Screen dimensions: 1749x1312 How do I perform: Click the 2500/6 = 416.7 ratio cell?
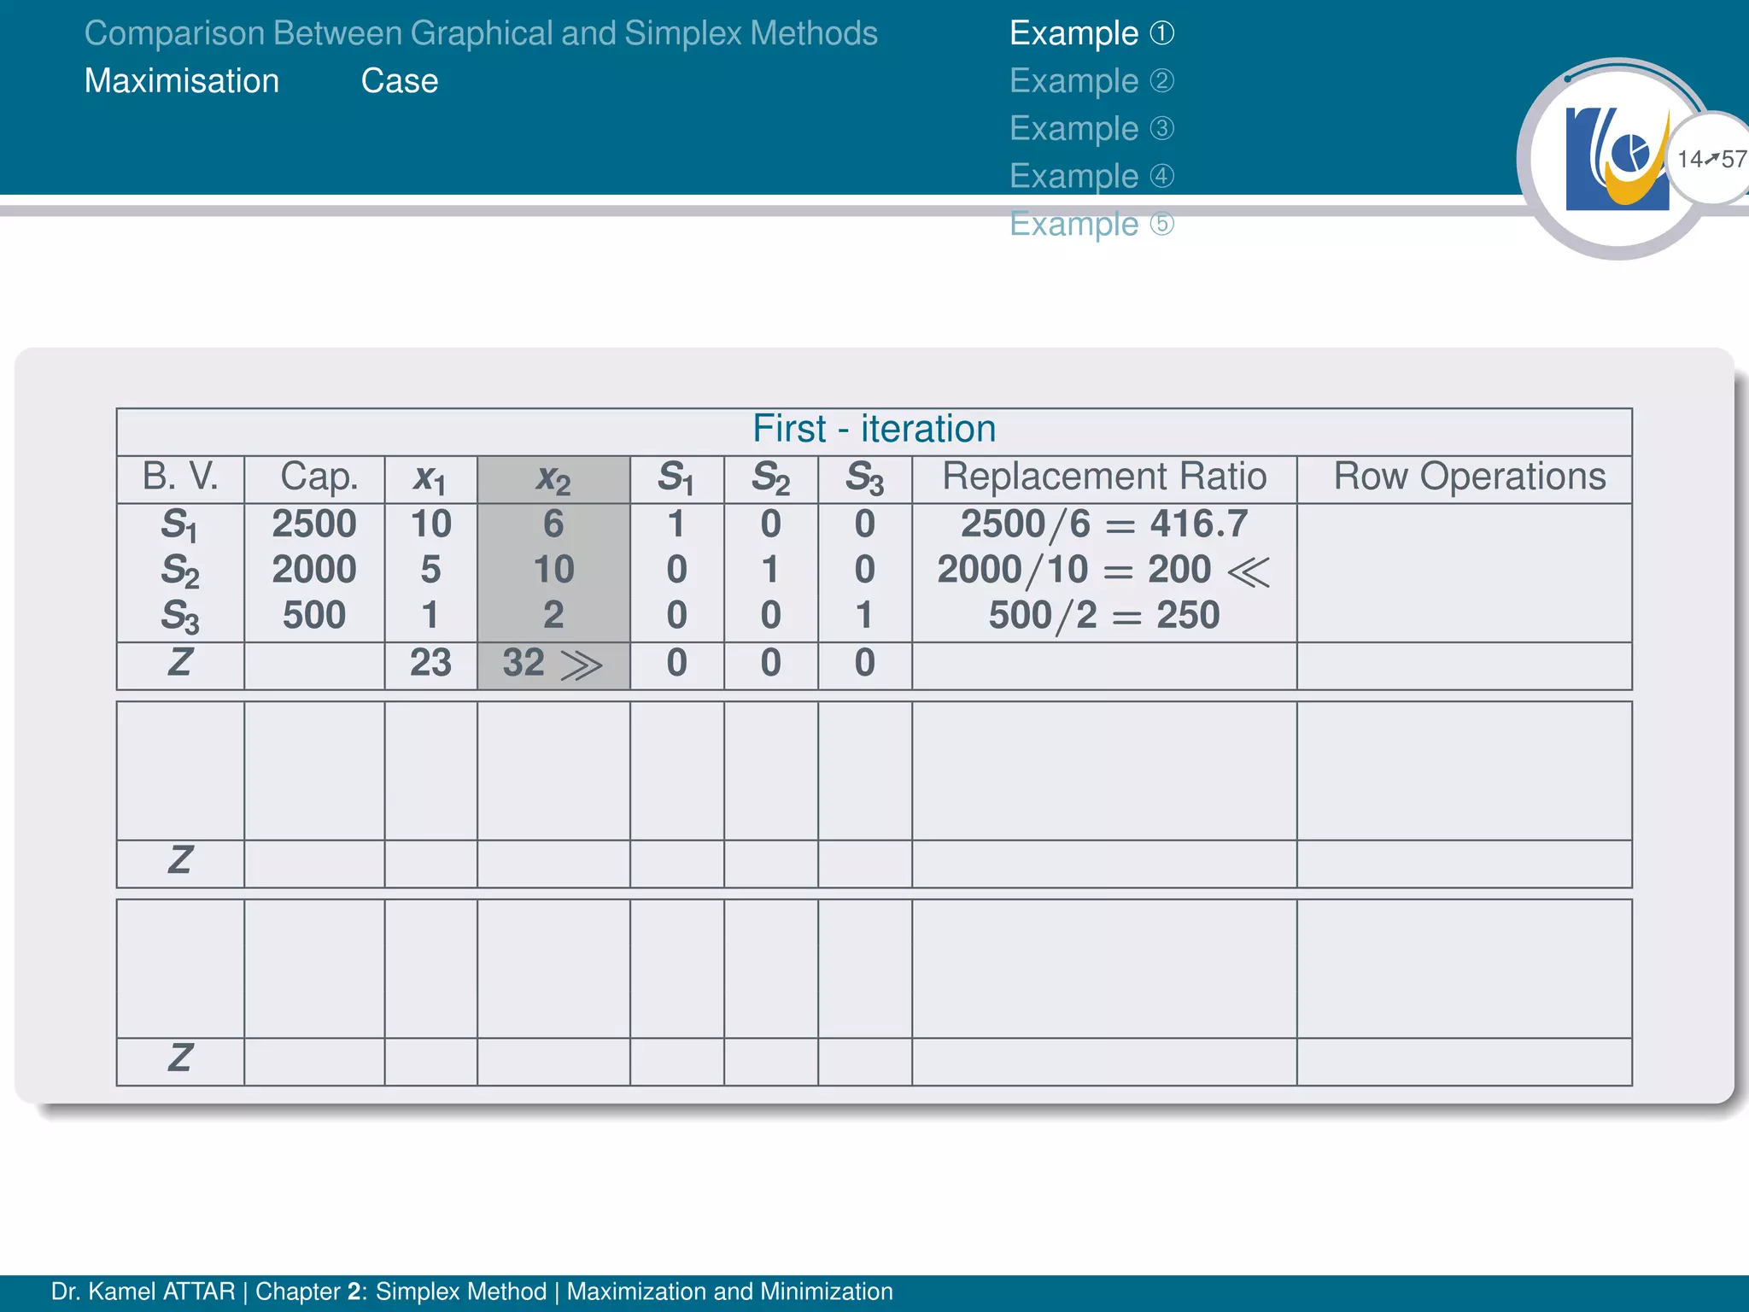point(1103,524)
